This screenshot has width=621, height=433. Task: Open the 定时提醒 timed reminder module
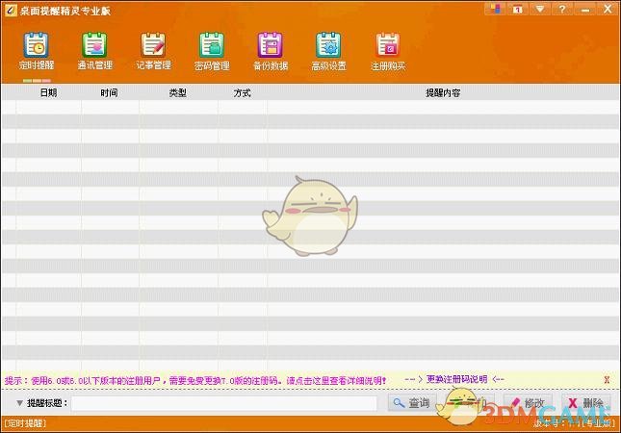pos(37,51)
